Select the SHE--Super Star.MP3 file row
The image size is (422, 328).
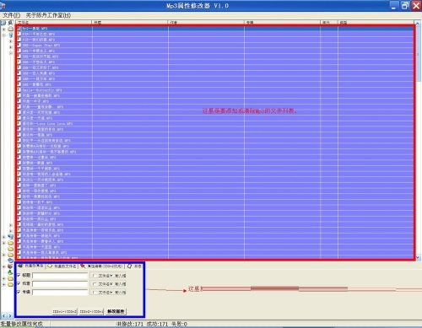(x=215, y=45)
